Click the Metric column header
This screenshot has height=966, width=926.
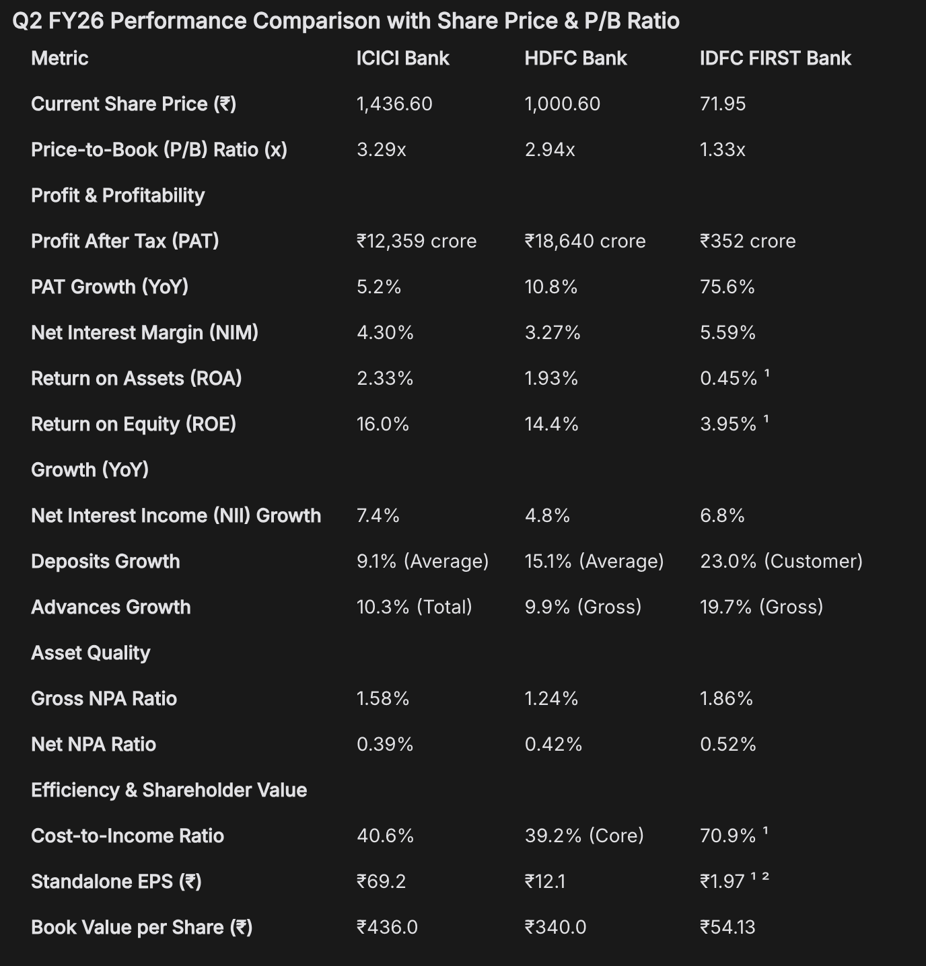[59, 59]
